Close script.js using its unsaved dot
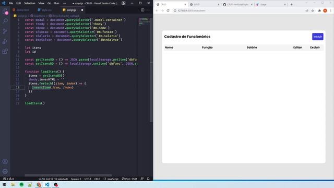Image resolution: width=334 pixels, height=188 pixels. (82, 10)
